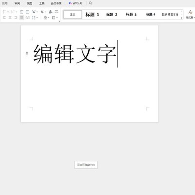195x195 pixels.
Task: Decrease paragraph indent
Action: tap(21, 12)
